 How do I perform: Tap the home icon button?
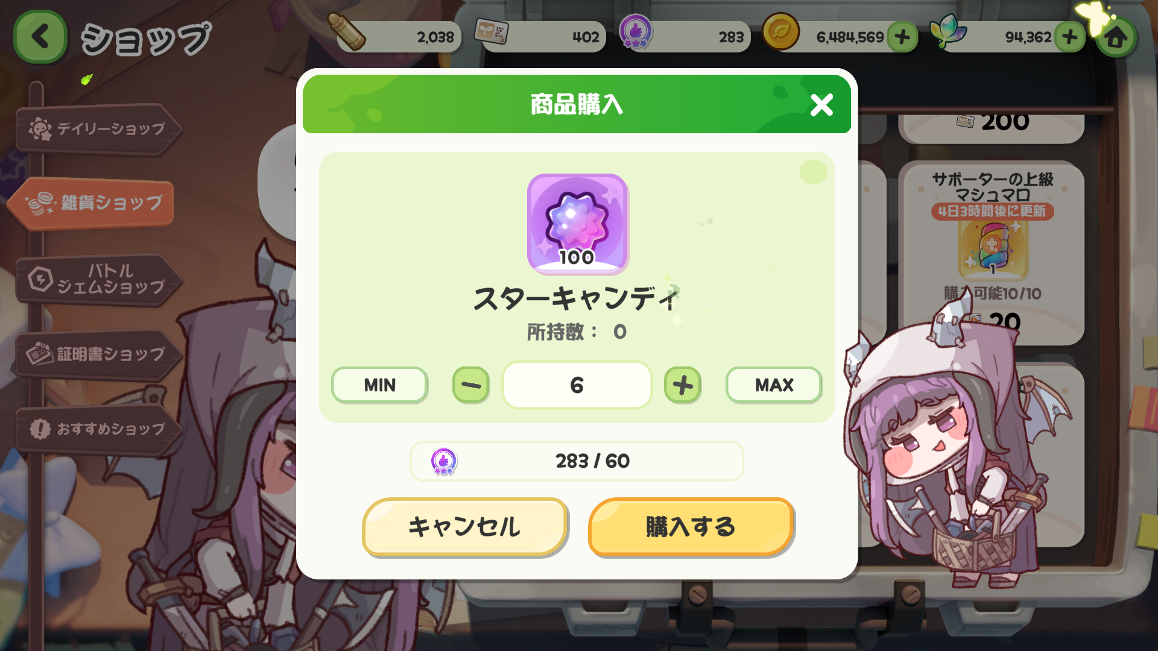pyautogui.click(x=1116, y=37)
